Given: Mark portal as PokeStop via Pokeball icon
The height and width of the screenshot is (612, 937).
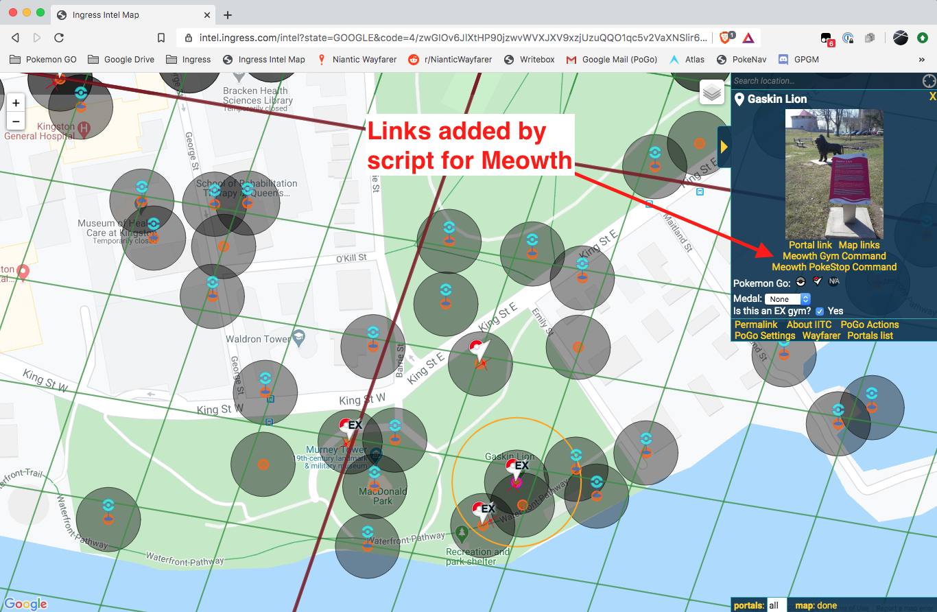Looking at the screenshot, I should point(800,282).
